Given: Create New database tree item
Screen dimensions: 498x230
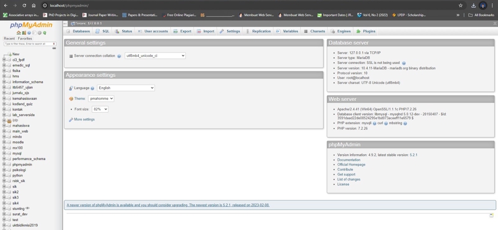Looking at the screenshot, I should [x=16, y=54].
